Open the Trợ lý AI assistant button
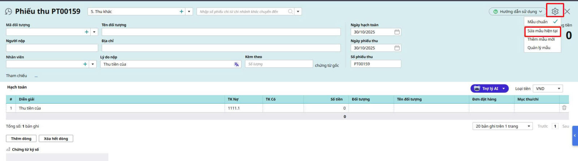Screen dimensions: 578x161 [x=489, y=89]
